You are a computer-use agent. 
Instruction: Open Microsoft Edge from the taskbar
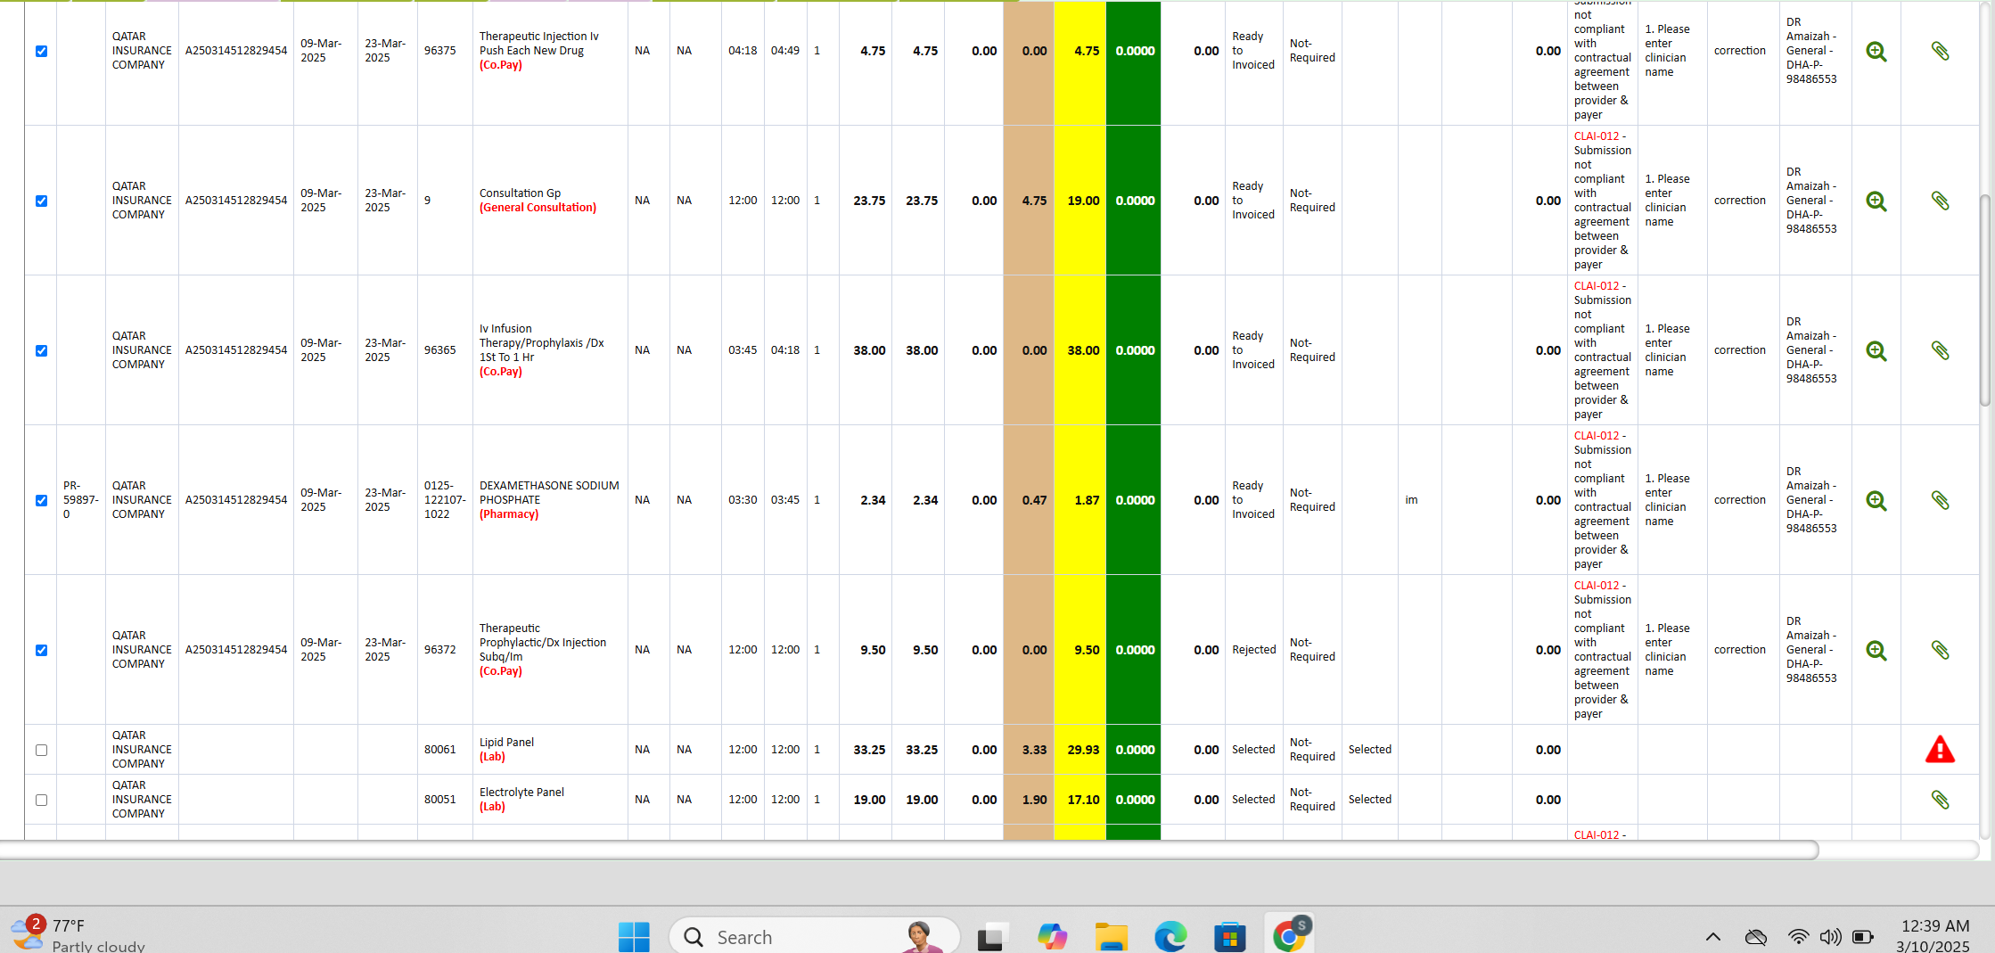point(1170,937)
